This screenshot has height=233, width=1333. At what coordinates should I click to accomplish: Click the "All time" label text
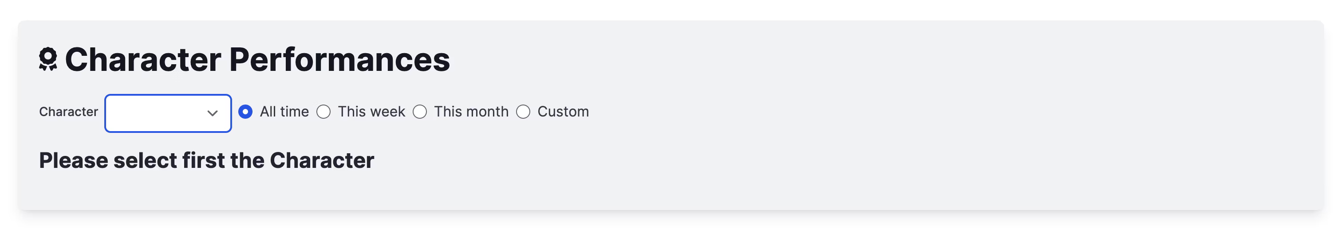(284, 112)
